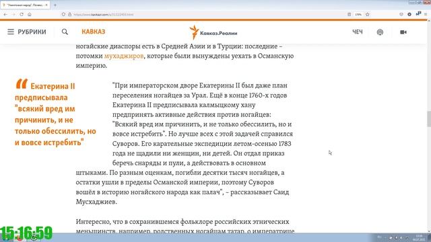Open a new tab with plus button
This screenshot has width=431, height=242.
click(x=55, y=5)
